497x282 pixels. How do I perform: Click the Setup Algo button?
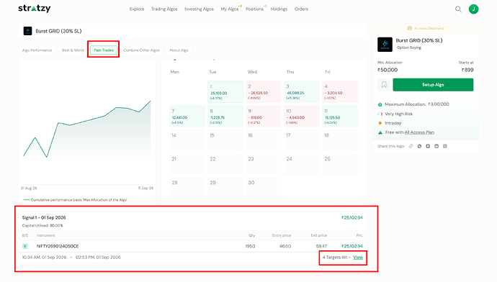(x=433, y=85)
